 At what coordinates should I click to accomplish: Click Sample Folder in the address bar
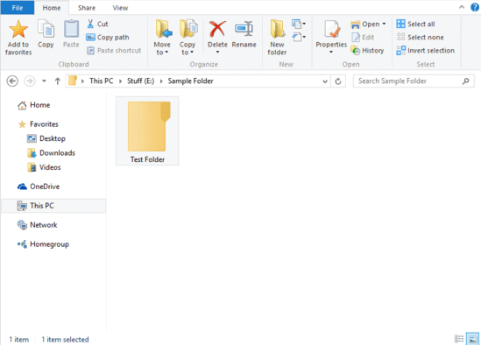(190, 81)
